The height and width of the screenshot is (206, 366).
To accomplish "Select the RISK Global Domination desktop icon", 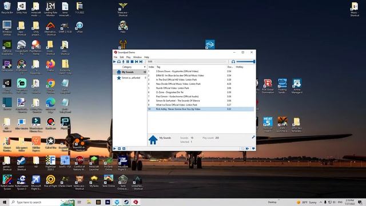I will 268,86.
